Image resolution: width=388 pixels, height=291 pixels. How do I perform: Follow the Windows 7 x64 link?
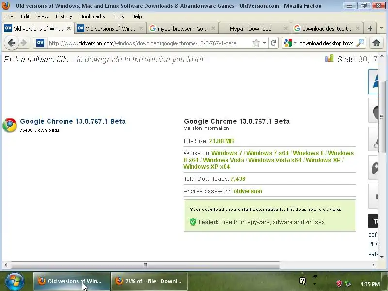click(x=268, y=153)
